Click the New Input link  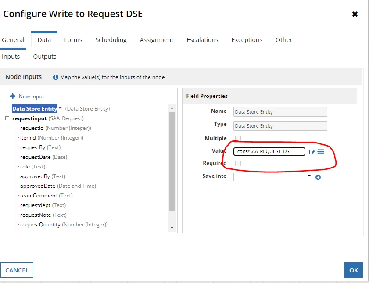point(32,97)
